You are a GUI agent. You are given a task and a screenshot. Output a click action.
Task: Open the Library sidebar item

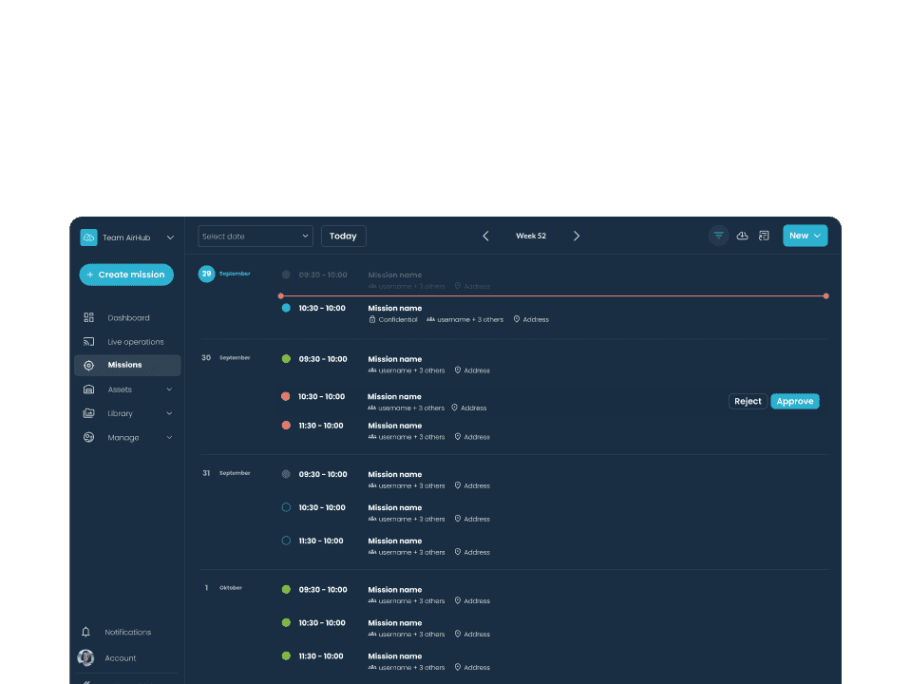pos(120,413)
